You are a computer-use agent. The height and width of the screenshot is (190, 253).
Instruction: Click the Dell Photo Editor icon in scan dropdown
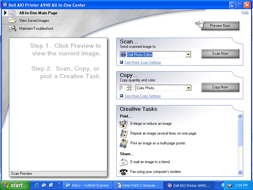click(x=123, y=54)
